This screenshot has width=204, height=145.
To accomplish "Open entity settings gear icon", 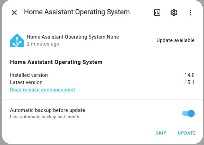I will point(174,13).
